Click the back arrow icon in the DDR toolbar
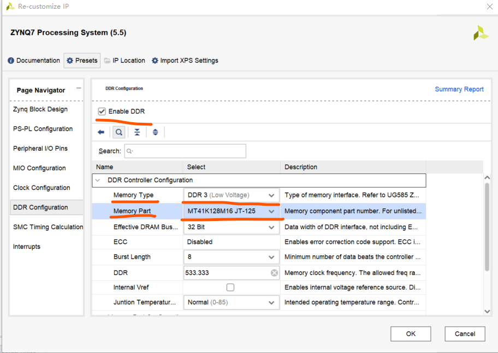Image resolution: width=498 pixels, height=353 pixels. 101,132
